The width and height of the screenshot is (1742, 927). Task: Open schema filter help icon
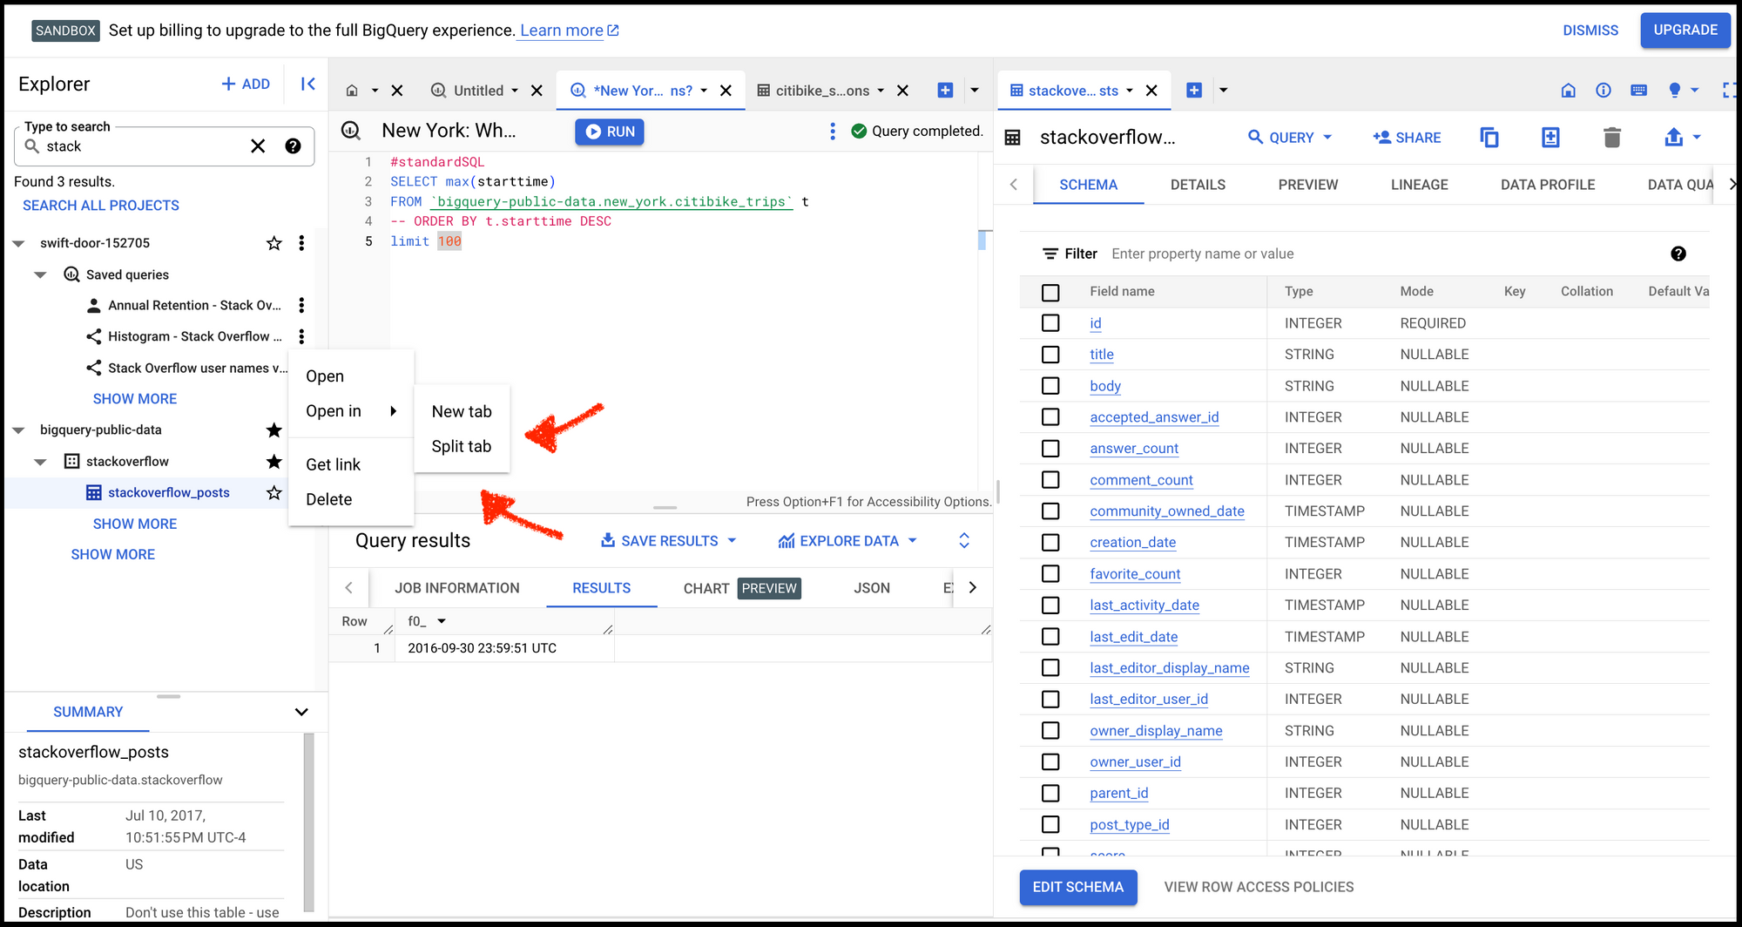click(x=1678, y=254)
